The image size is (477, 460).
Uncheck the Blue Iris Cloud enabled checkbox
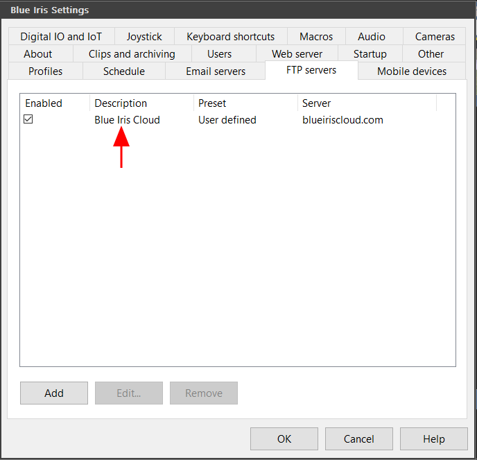tap(28, 119)
